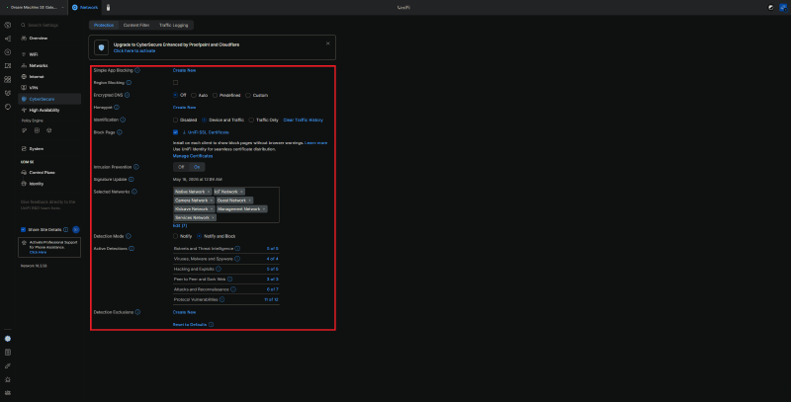Show info tooltip for Selected Networks

134,192
